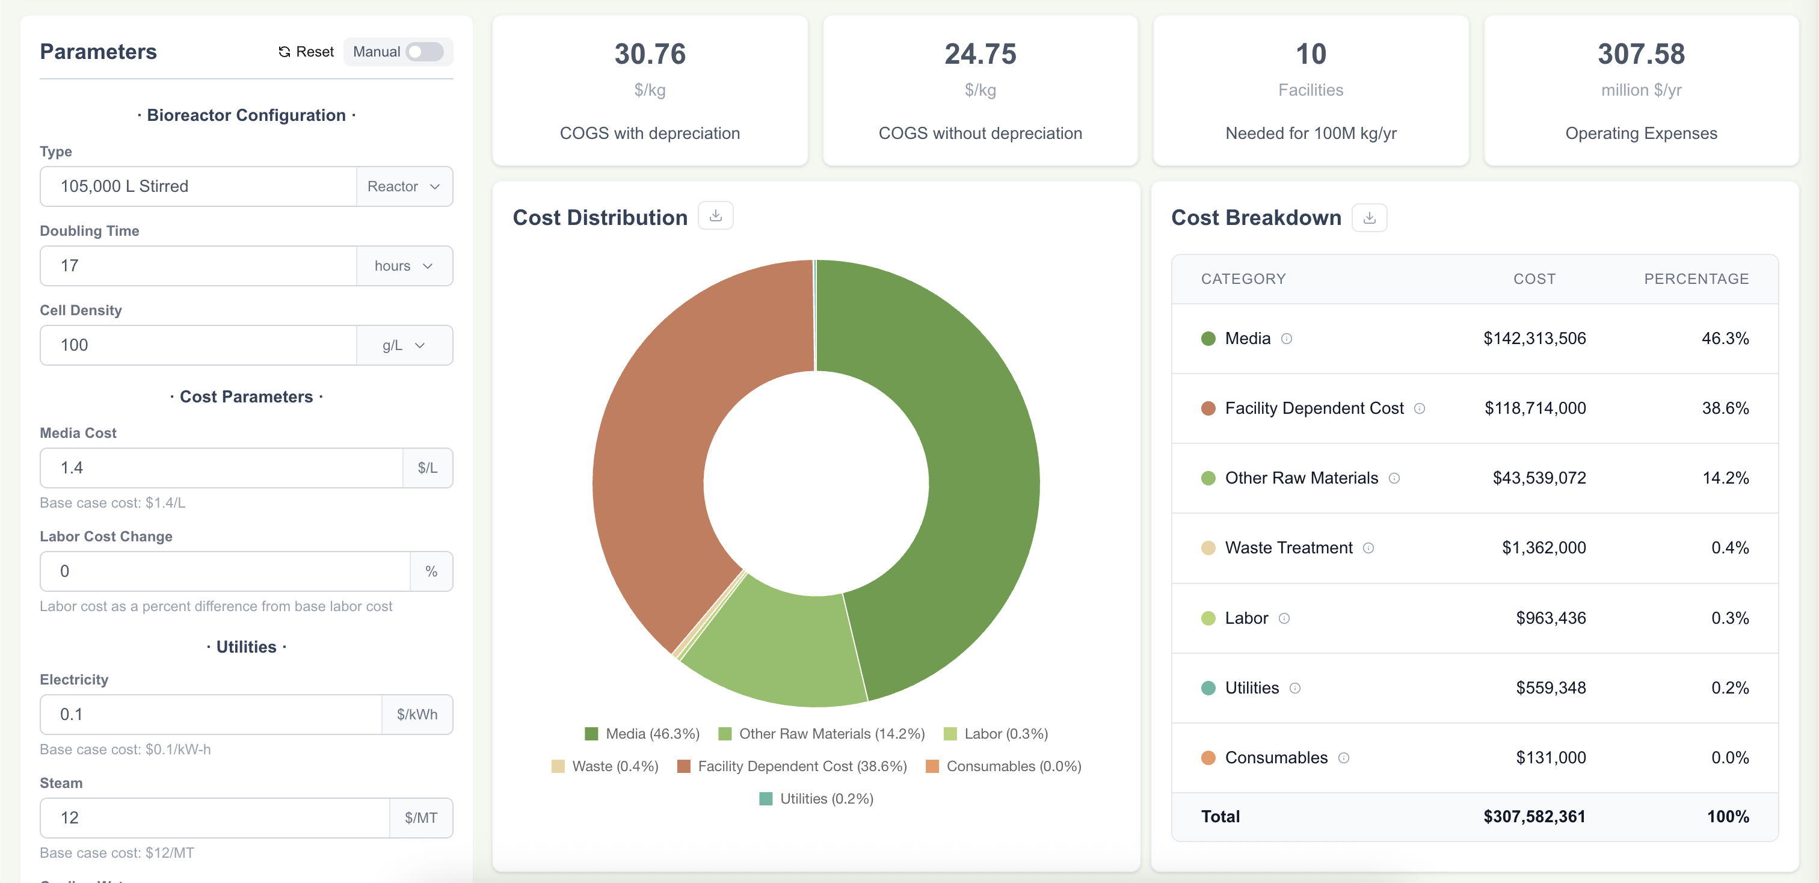The image size is (1819, 883).
Task: Click info icon beside Facility Dependent Cost
Action: tap(1420, 408)
